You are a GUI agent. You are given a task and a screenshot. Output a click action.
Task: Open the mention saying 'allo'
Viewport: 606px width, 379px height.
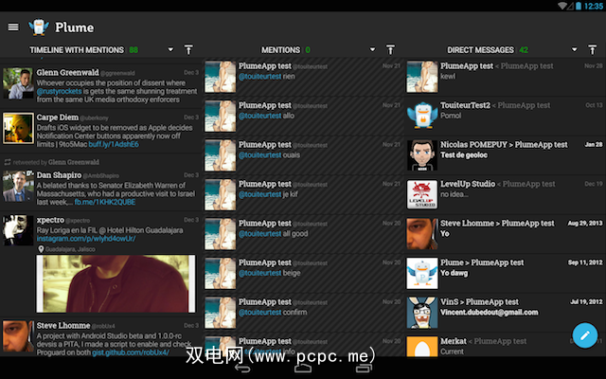303,116
